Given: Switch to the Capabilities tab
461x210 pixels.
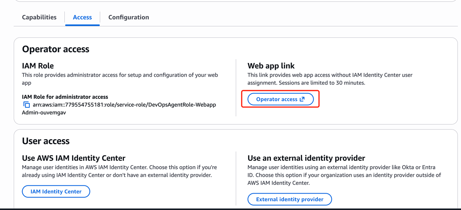Looking at the screenshot, I should coord(39,17).
